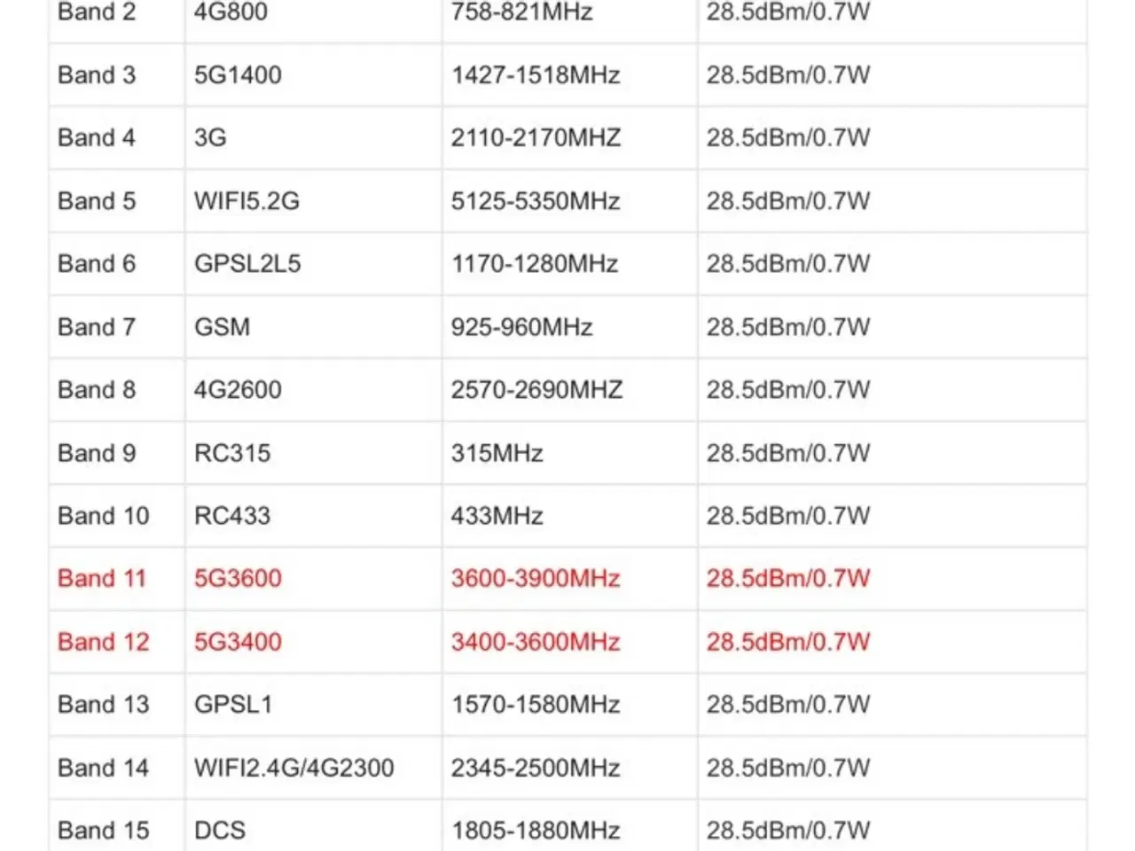Screen dimensions: 1135x851
Task: Click the WIFI5.2G cell
Action: (247, 201)
